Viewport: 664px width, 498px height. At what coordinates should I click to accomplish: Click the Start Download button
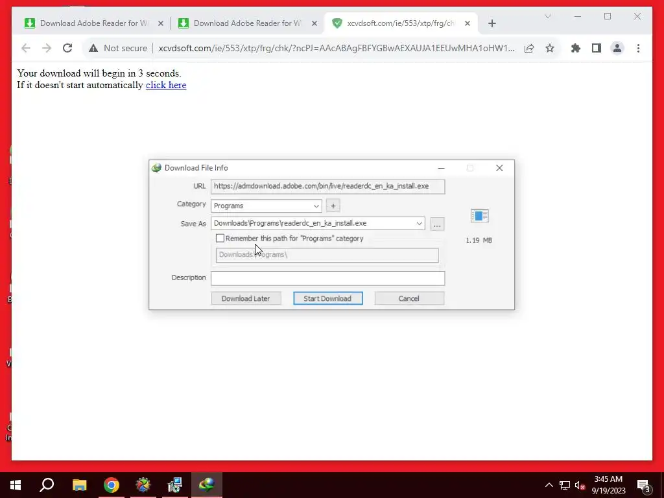click(327, 298)
